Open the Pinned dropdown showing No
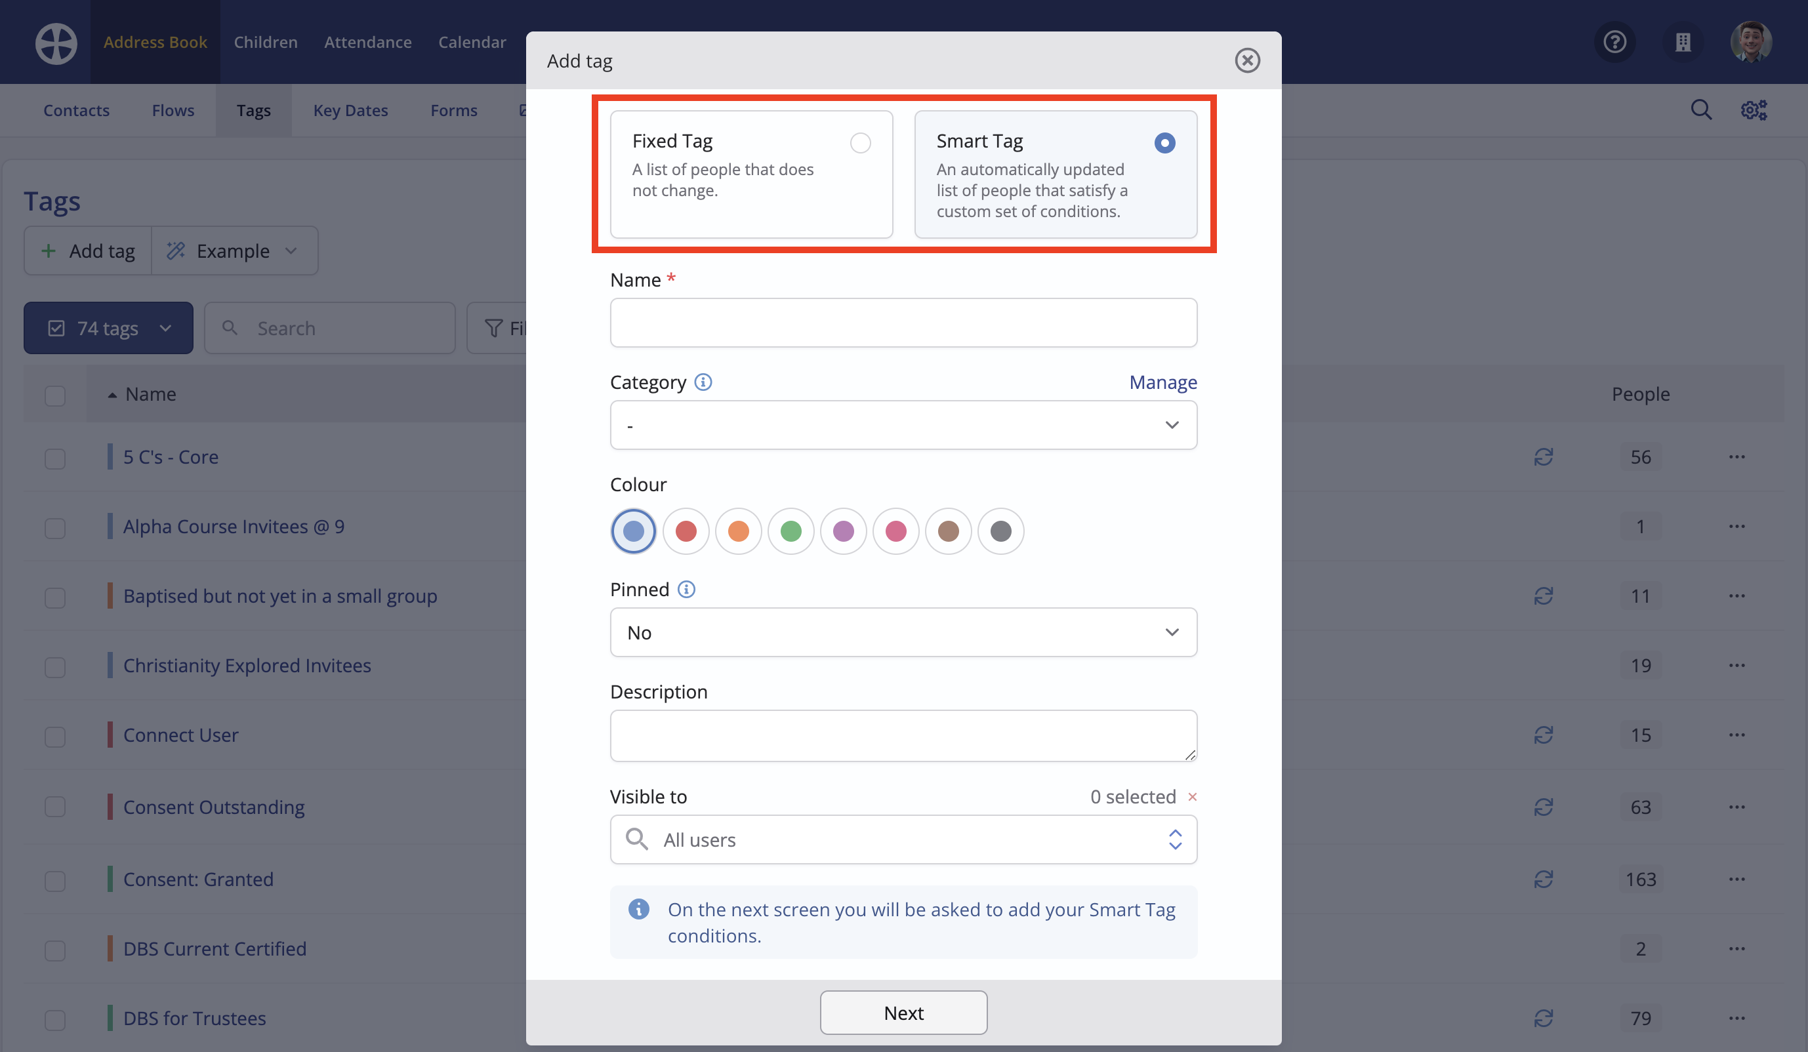Viewport: 1808px width, 1052px height. 903,632
